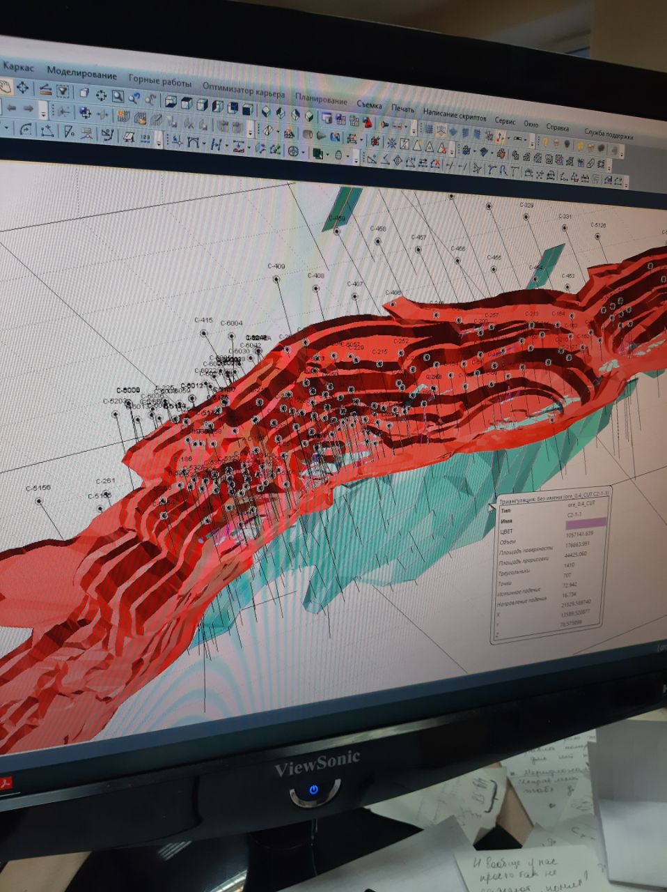Viewport: 667px width, 892px height.
Task: Click the diamond target snap icon
Action: point(397,160)
